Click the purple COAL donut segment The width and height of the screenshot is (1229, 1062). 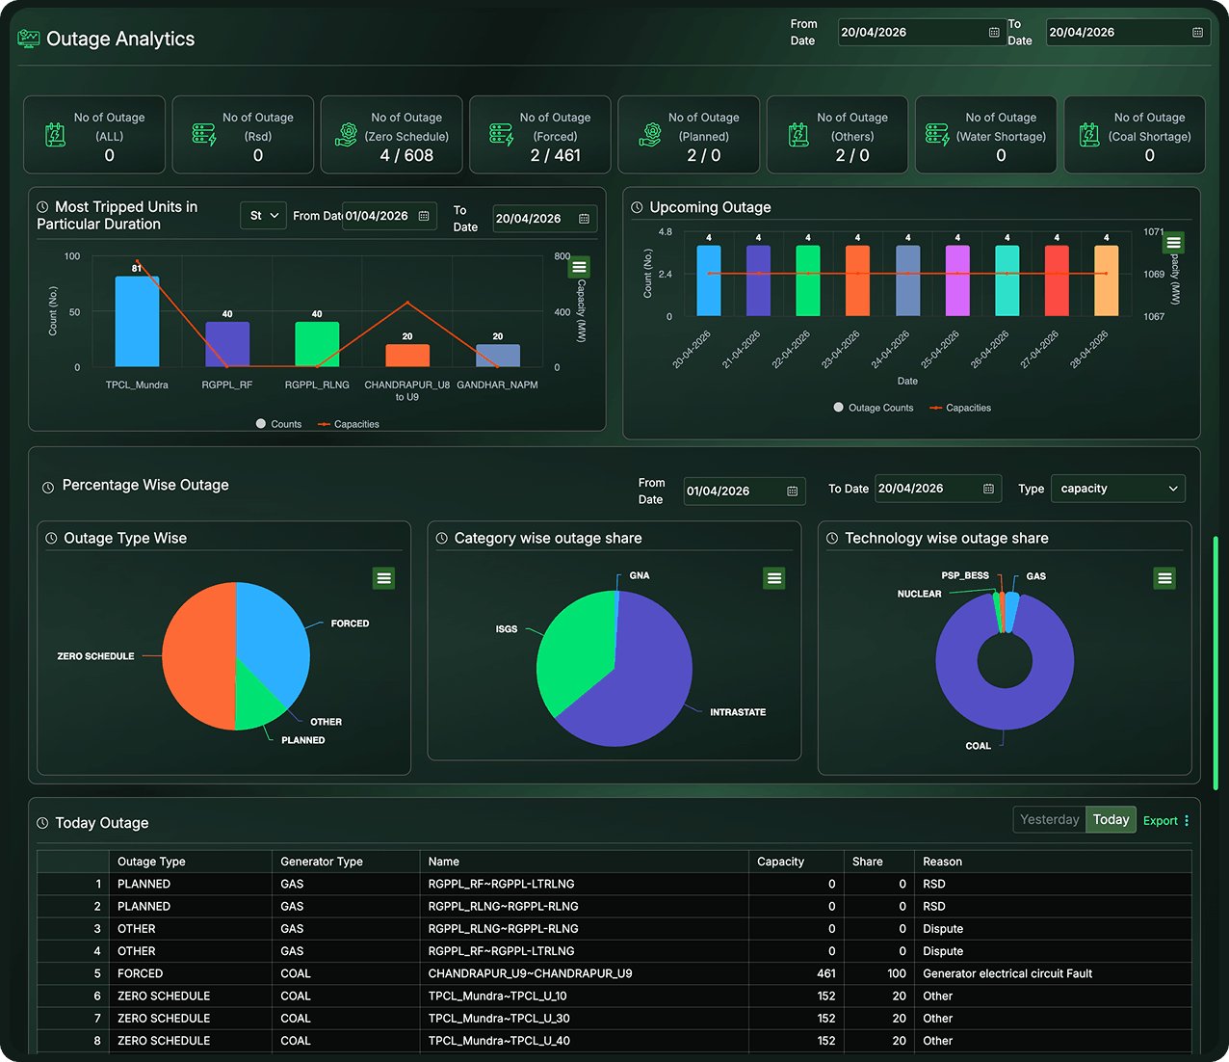[x=1005, y=704]
